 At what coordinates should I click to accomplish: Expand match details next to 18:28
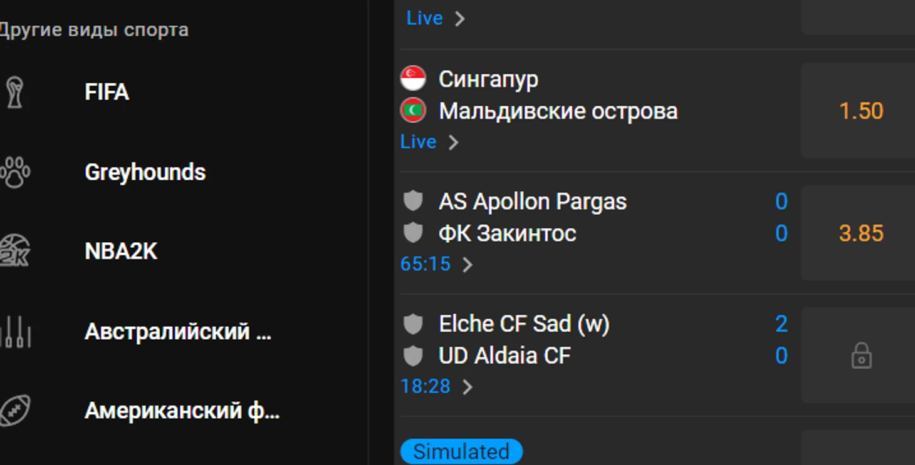468,387
